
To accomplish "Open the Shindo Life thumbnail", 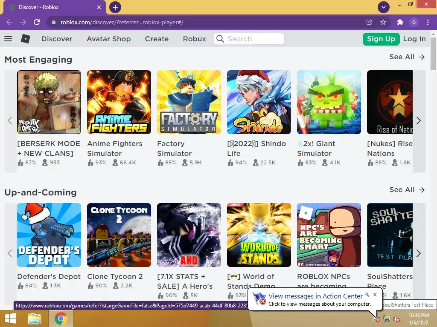I will [x=259, y=102].
